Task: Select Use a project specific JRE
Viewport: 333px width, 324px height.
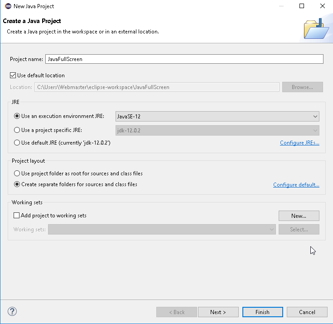Action: point(17,130)
